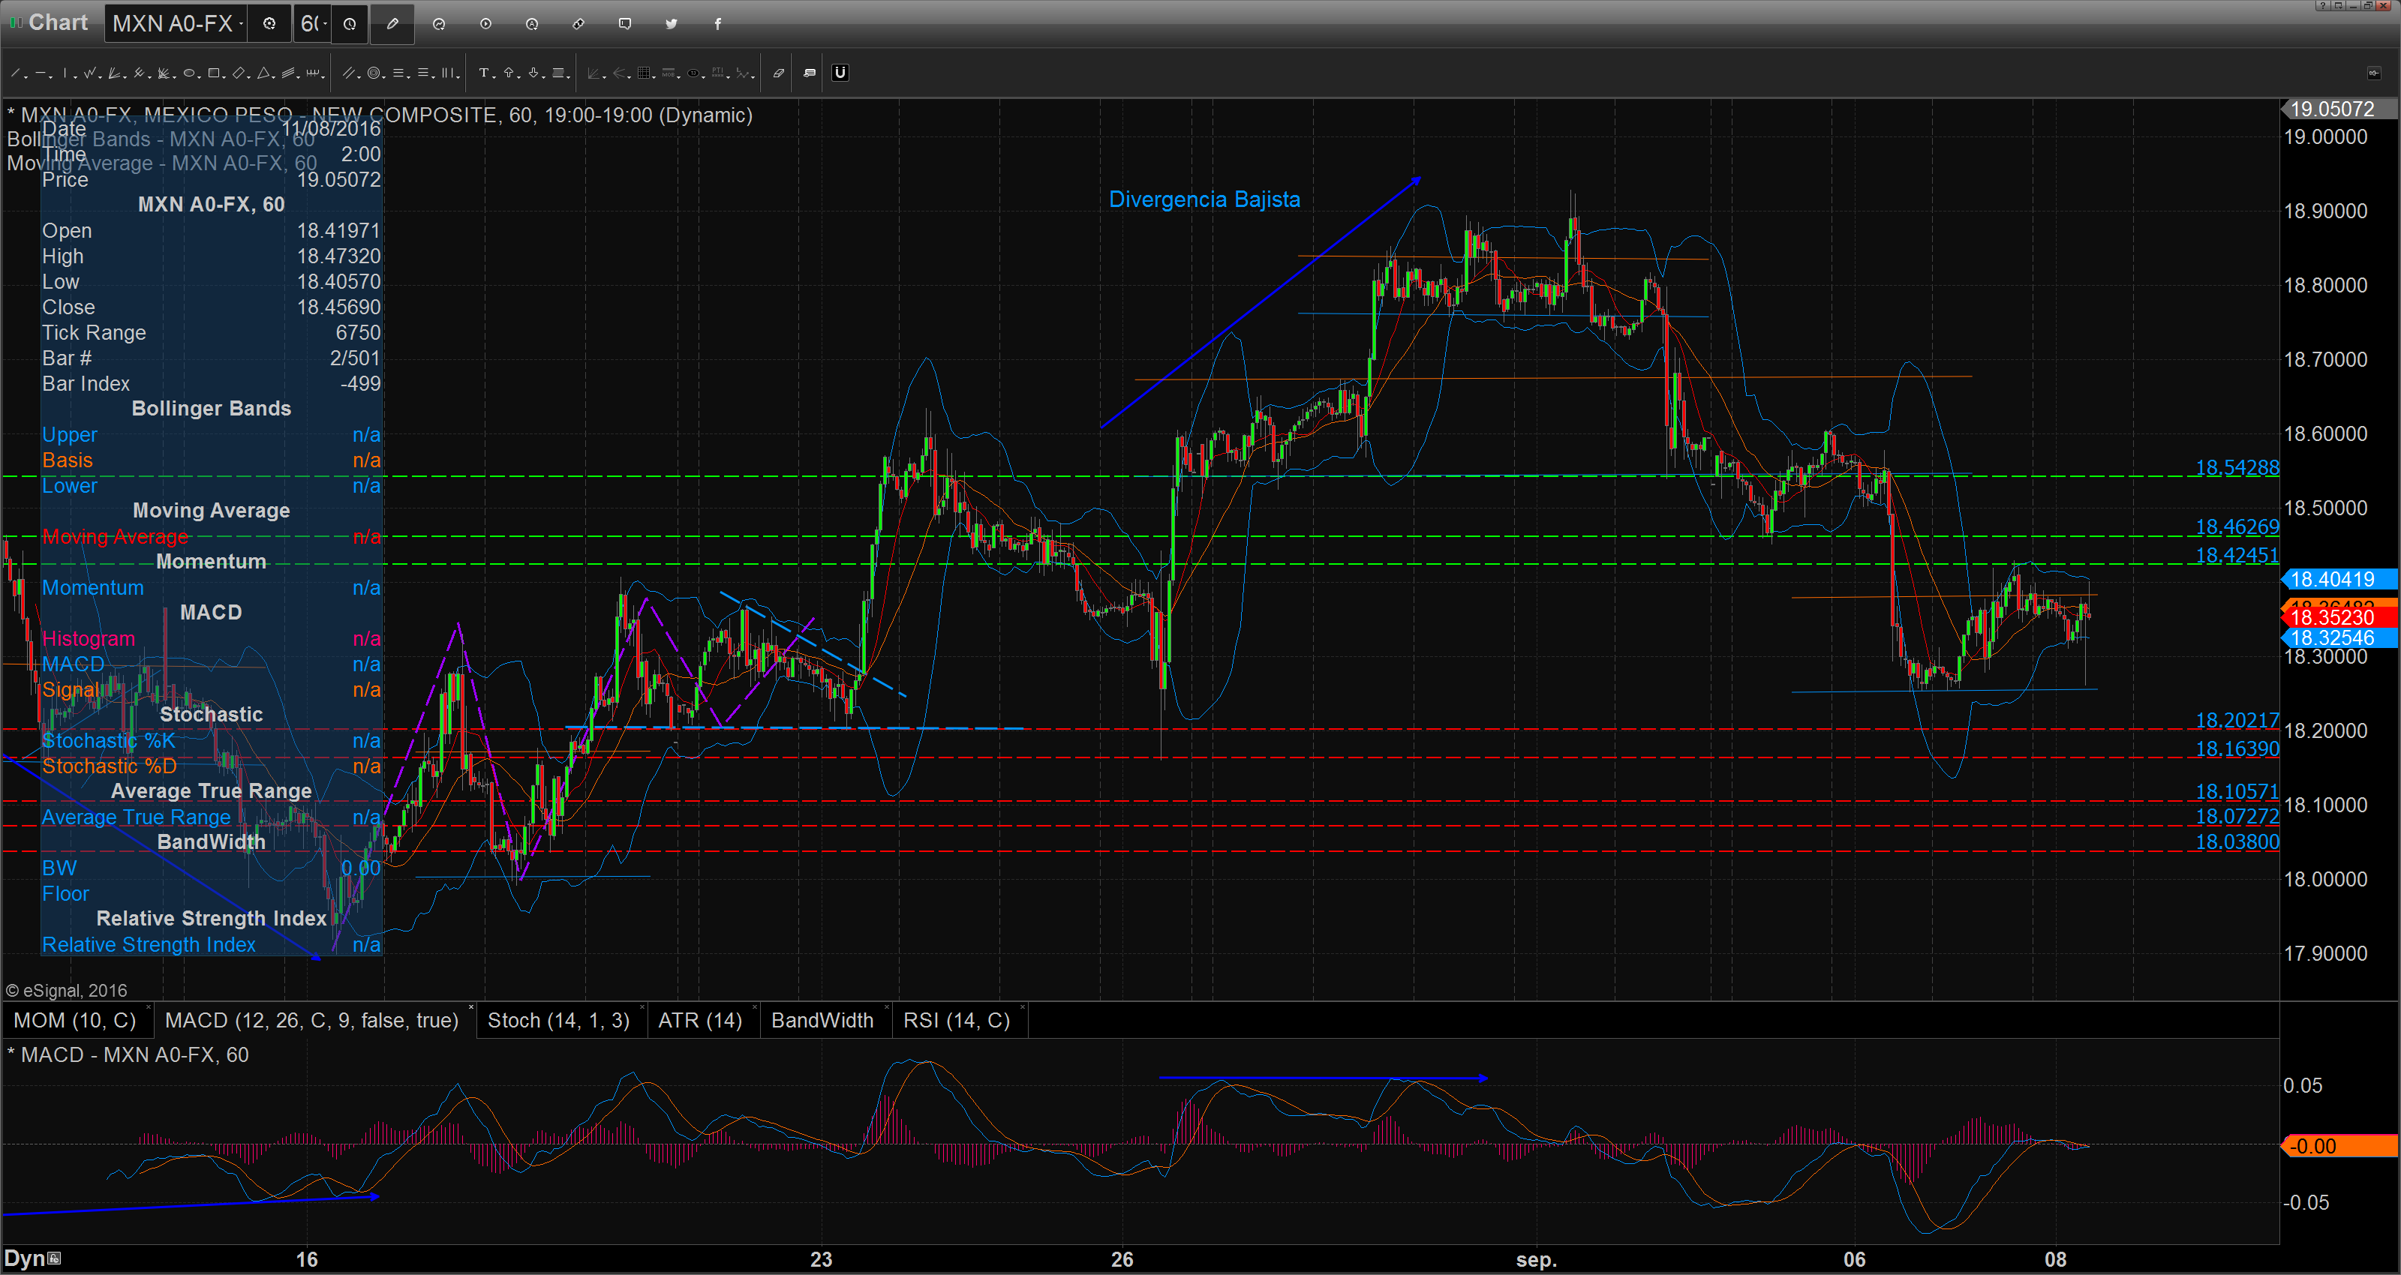
Task: Select the Fibonacci retracement lines tool
Action: (x=398, y=73)
